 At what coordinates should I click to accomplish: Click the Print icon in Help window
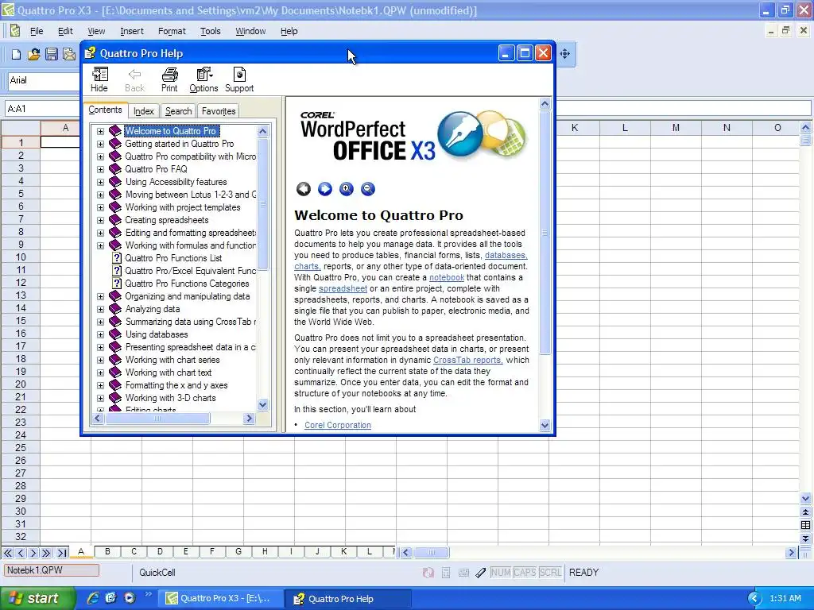click(x=169, y=80)
